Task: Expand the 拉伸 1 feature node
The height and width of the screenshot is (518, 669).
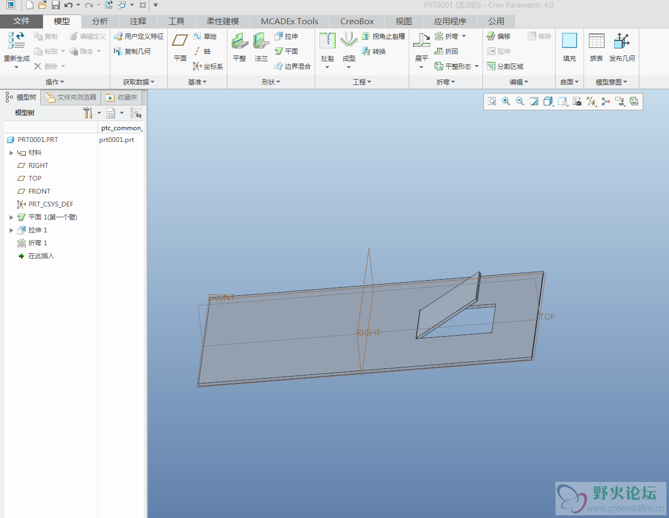Action: pyautogui.click(x=11, y=230)
